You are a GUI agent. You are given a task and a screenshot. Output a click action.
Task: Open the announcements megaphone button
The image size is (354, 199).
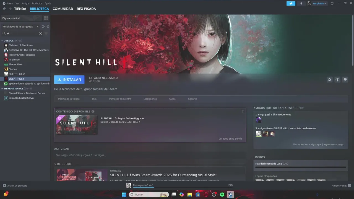pyautogui.click(x=291, y=3)
